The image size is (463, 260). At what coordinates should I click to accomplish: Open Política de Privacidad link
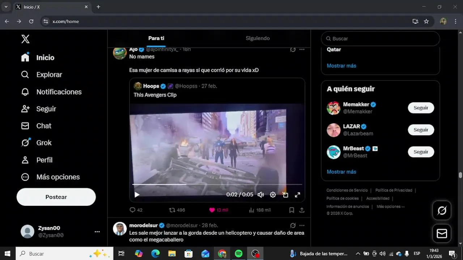point(394,190)
